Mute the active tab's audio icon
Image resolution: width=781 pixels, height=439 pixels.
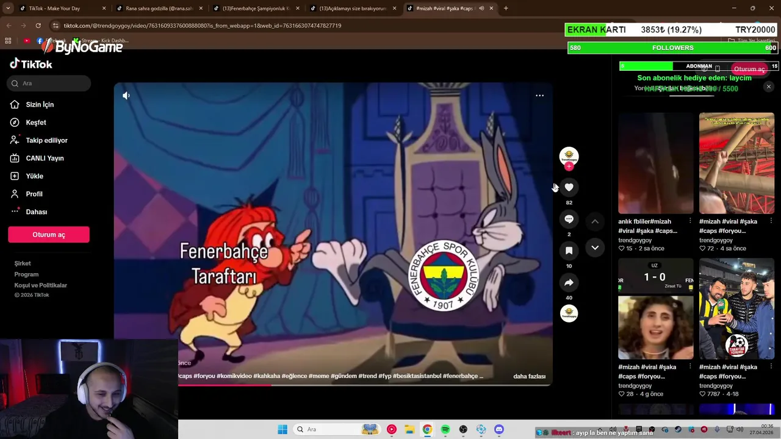481,9
